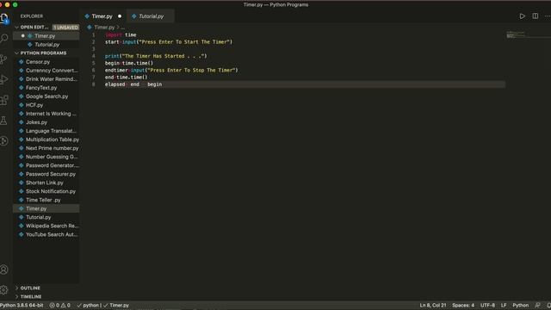
Task: Open the Testing flask icon
Action: click(x=3, y=121)
